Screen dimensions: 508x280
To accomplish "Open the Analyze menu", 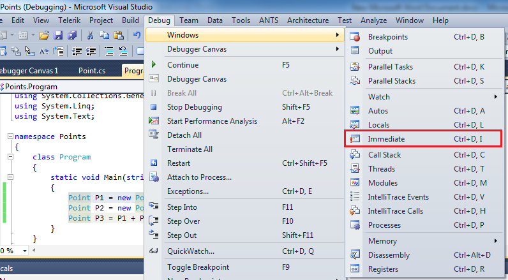I will 373,20.
